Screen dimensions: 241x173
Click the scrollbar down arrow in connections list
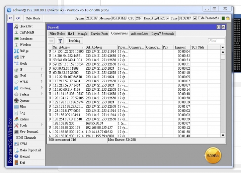coord(223,135)
